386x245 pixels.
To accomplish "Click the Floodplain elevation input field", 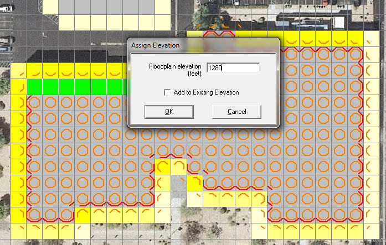I will [x=233, y=67].
